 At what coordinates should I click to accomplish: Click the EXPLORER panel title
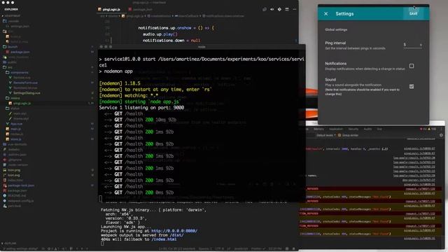pyautogui.click(x=11, y=9)
